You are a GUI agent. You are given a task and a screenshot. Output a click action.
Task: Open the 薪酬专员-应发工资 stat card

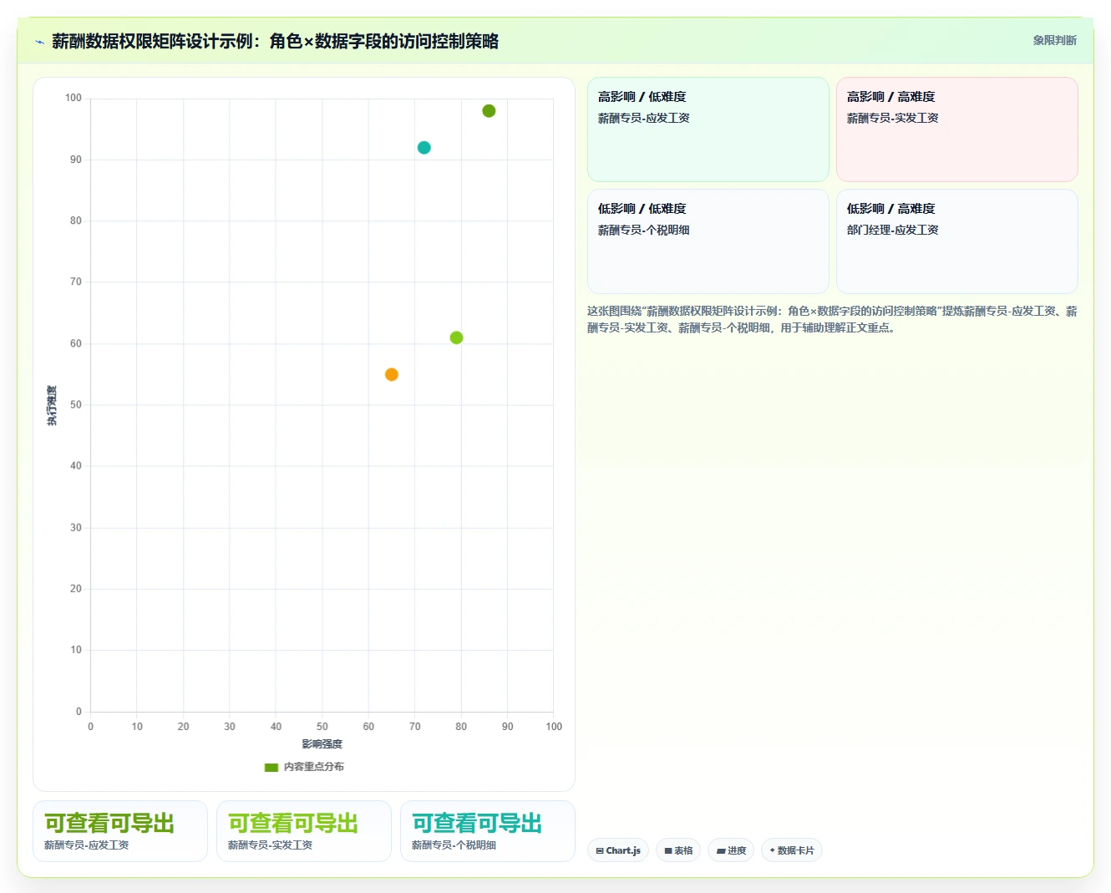120,831
